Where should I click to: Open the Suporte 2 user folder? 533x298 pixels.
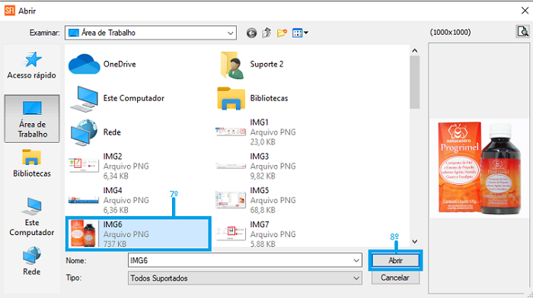tap(251, 64)
